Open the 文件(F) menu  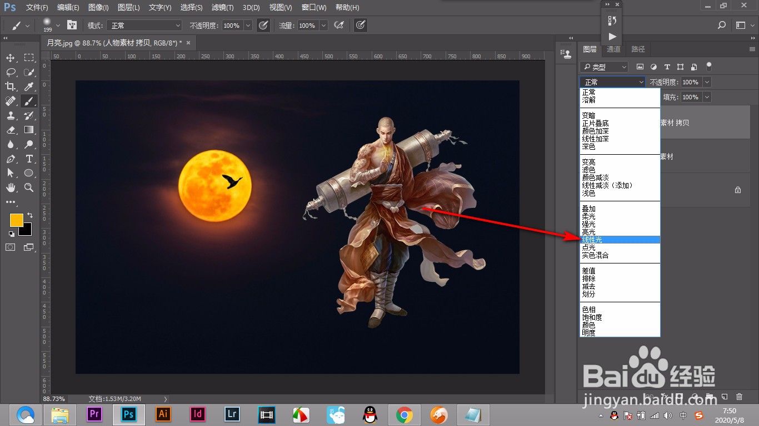pos(37,8)
